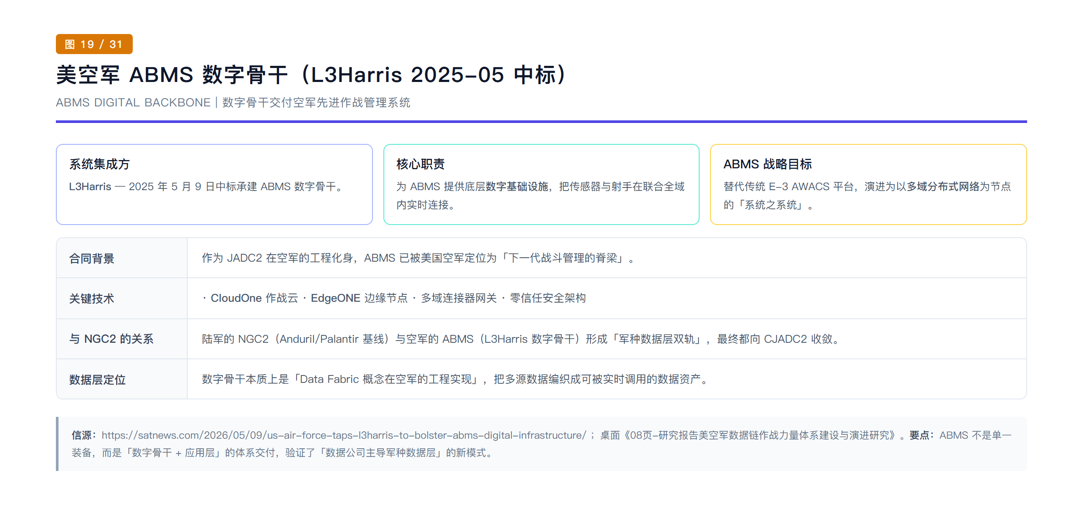Select the 核心职责 card heading
This screenshot has height=532, width=1083.
click(x=421, y=164)
